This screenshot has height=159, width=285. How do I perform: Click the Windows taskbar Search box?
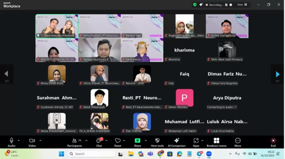click(x=91, y=154)
